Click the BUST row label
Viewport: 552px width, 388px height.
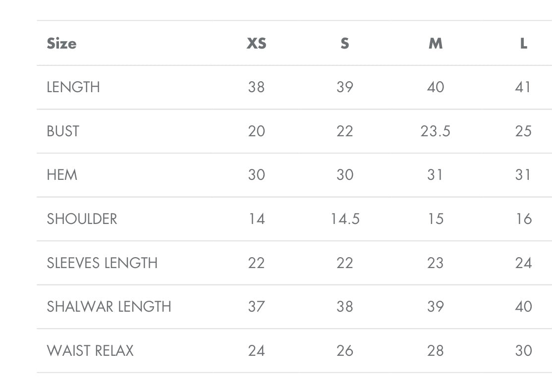63,131
